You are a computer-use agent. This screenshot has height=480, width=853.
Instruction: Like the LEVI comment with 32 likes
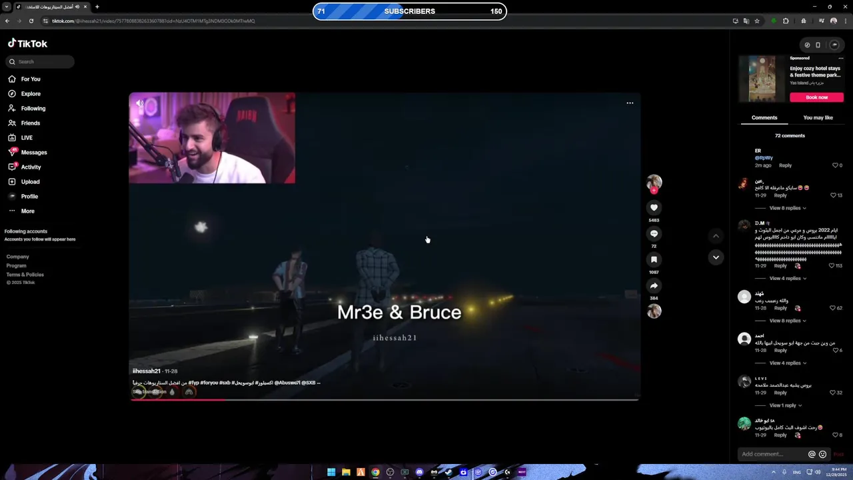(x=832, y=393)
